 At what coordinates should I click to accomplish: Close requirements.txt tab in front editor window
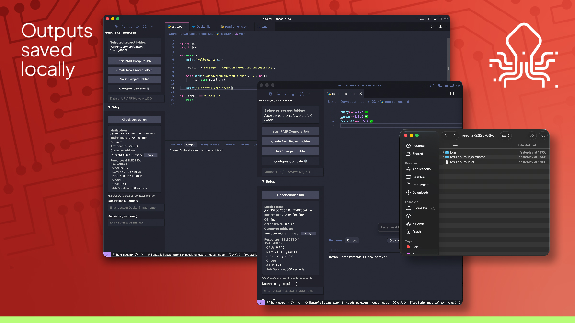[x=360, y=94]
